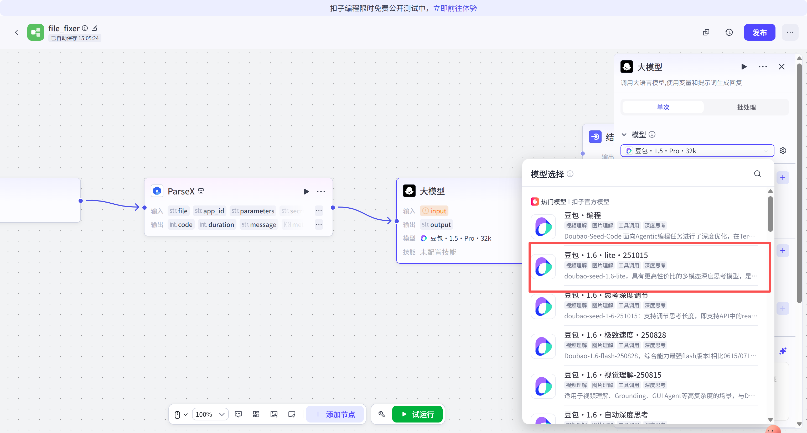Open the 100% zoom level dropdown
This screenshot has width=807, height=433.
pyautogui.click(x=210, y=414)
